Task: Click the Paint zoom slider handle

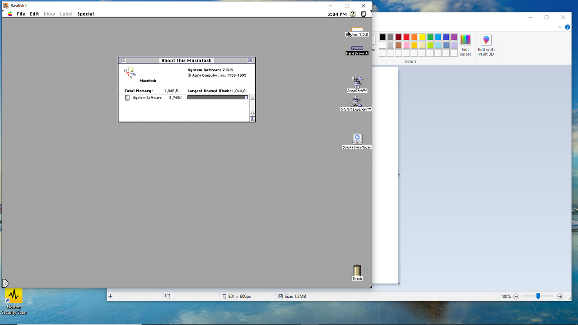Action: pos(538,297)
